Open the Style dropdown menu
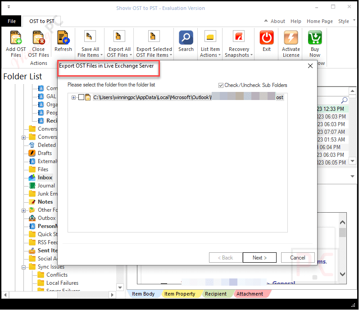The width and height of the screenshot is (359, 310). coord(346,21)
